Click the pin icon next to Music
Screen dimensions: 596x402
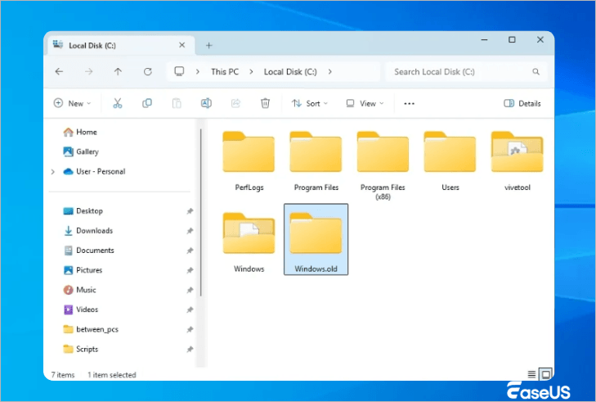(x=190, y=291)
